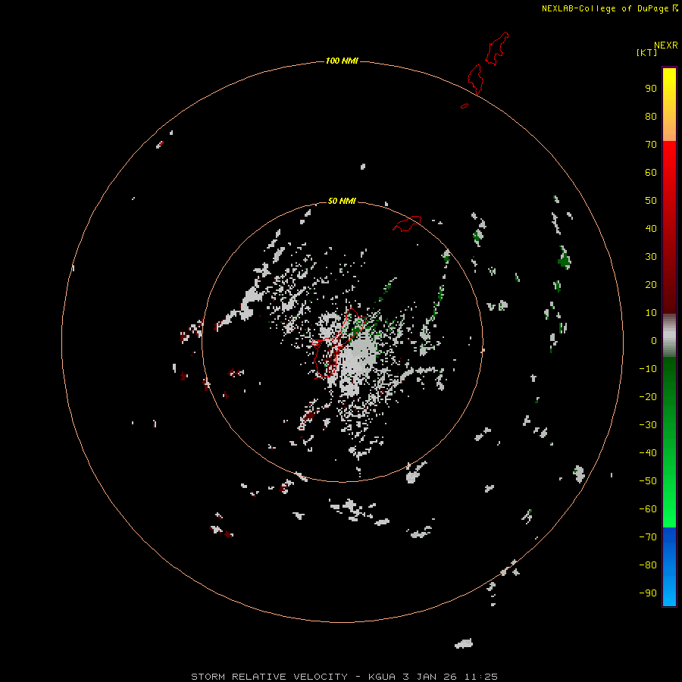Click the -50 value on the velocity scale

tap(648, 481)
